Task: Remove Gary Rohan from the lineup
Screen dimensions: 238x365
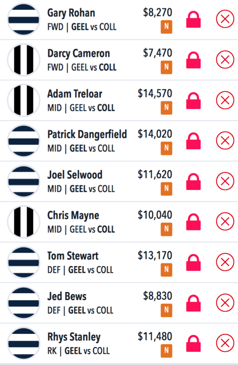Action: click(x=225, y=19)
